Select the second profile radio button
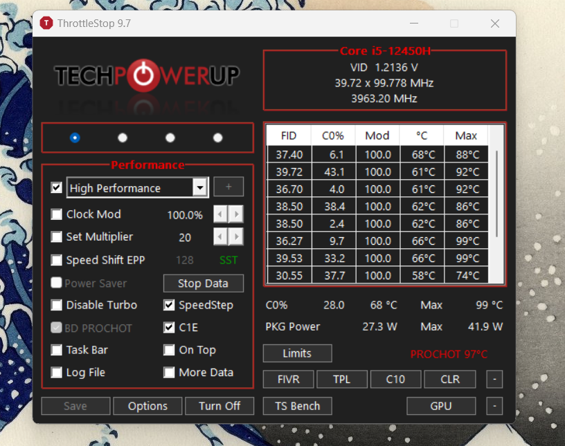The image size is (565, 446). coord(123,138)
